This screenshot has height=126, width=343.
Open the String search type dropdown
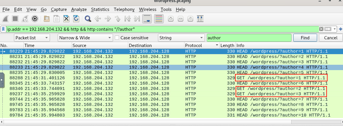click(x=181, y=38)
